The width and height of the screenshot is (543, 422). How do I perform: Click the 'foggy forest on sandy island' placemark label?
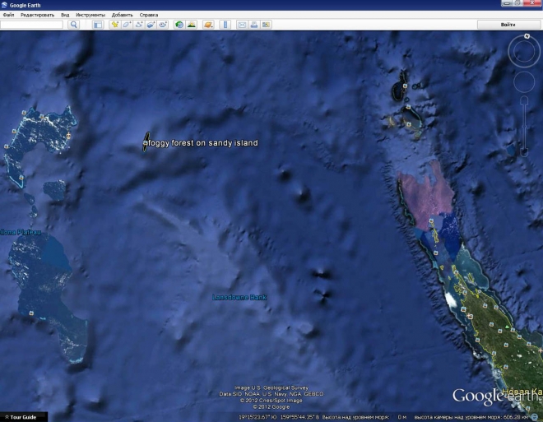point(203,143)
